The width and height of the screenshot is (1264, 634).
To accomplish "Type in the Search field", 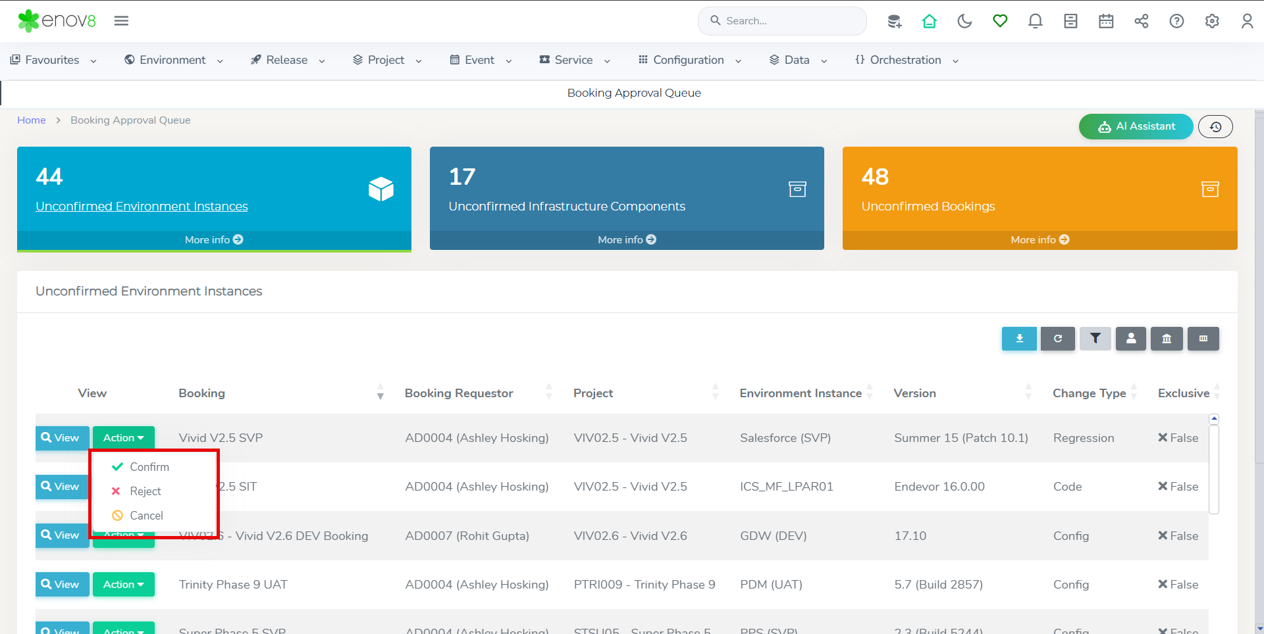I will coord(790,21).
